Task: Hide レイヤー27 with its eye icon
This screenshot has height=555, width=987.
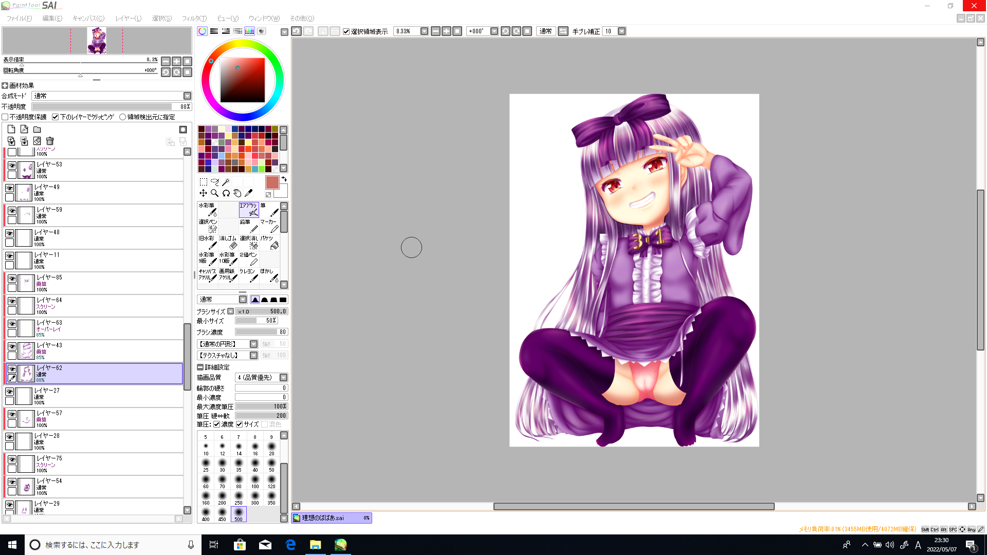Action: tap(9, 392)
